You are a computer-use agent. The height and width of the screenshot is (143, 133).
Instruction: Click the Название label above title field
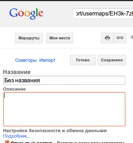[17, 72]
